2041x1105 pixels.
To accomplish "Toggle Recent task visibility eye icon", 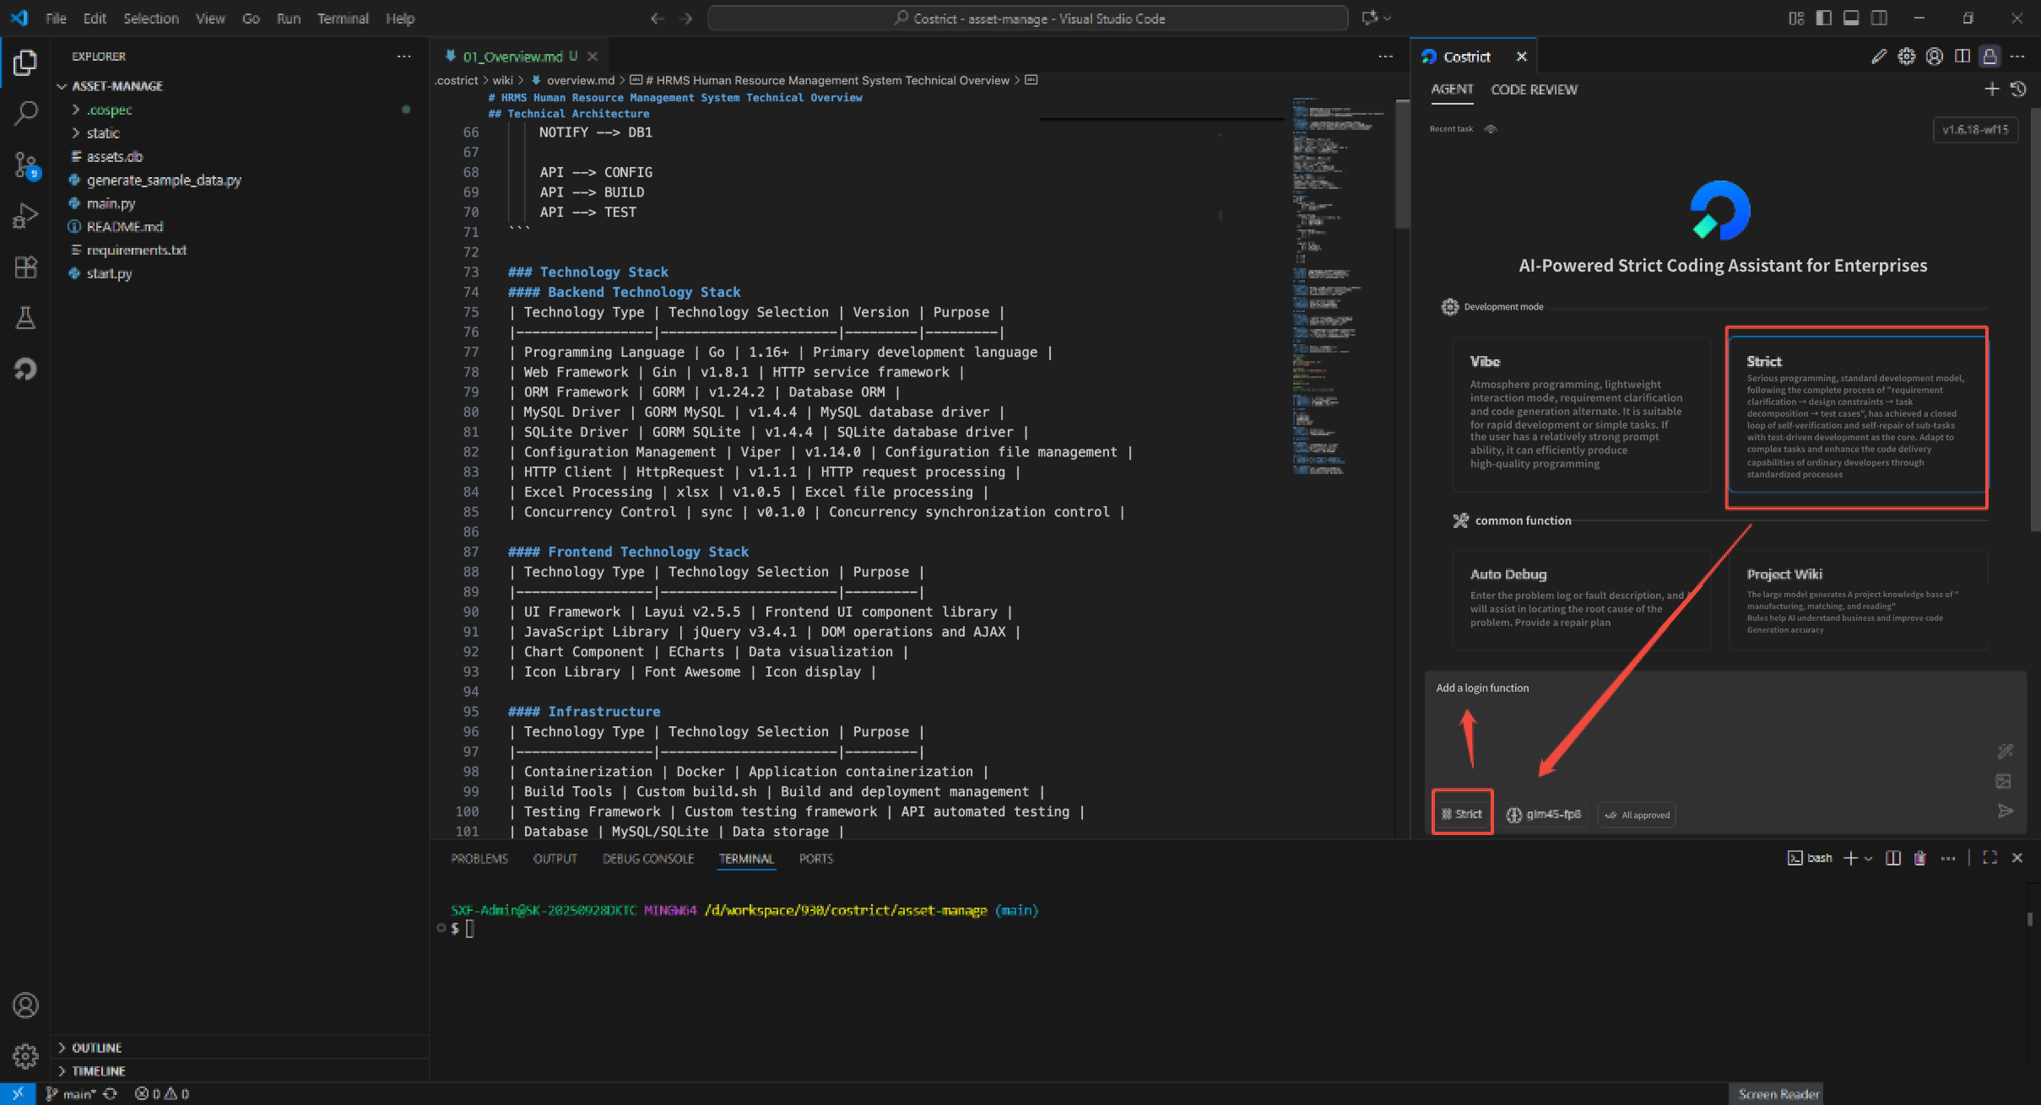I will (1491, 129).
